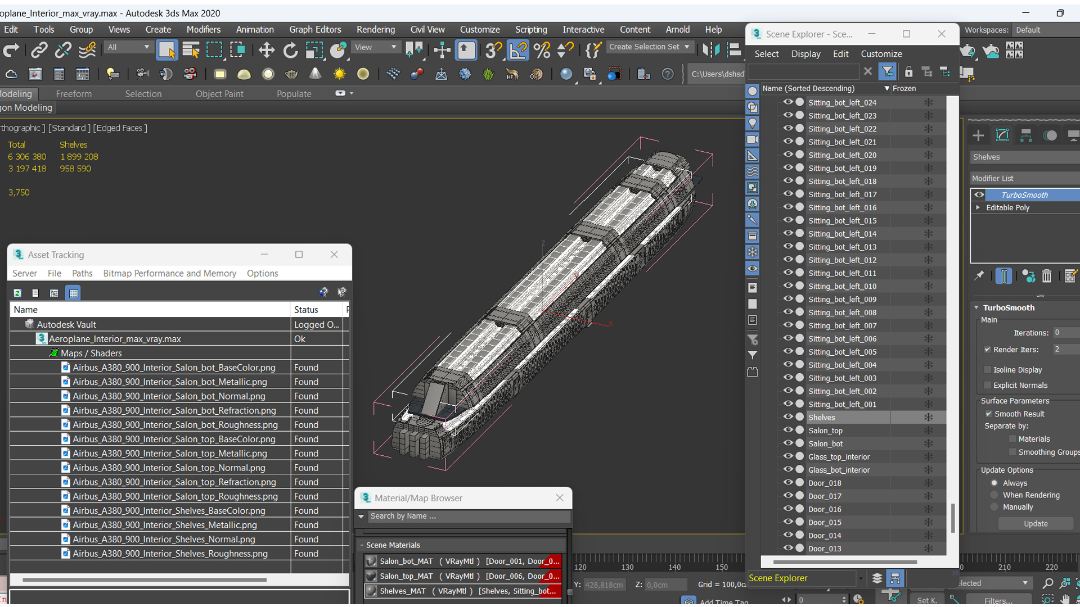Click Remove modifier trash icon
Image resolution: width=1080 pixels, height=607 pixels.
(x=1046, y=276)
